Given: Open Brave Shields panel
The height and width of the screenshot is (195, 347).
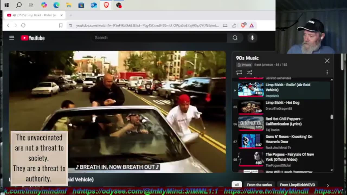Looking at the screenshot, I should pyautogui.click(x=243, y=25).
